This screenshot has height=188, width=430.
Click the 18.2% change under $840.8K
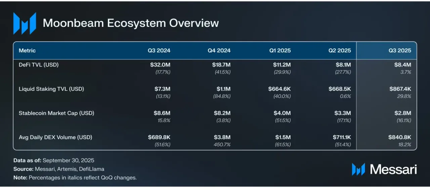tap(405, 145)
